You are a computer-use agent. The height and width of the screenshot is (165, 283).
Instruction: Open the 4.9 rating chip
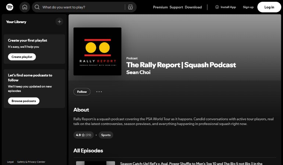pos(83,135)
